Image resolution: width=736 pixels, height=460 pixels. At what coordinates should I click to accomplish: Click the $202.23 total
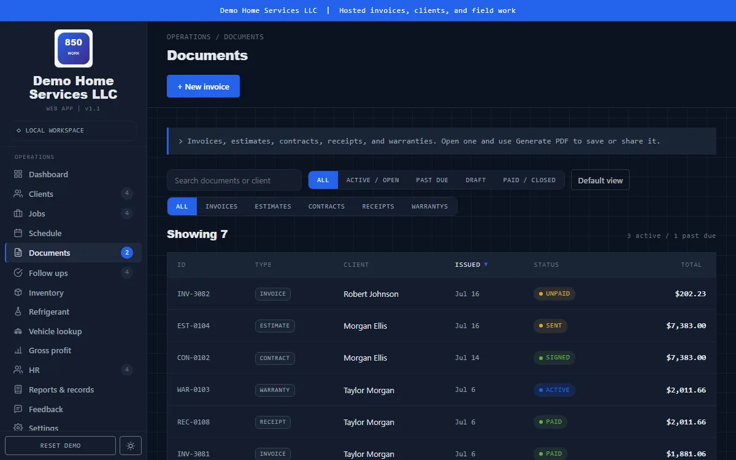click(x=691, y=294)
